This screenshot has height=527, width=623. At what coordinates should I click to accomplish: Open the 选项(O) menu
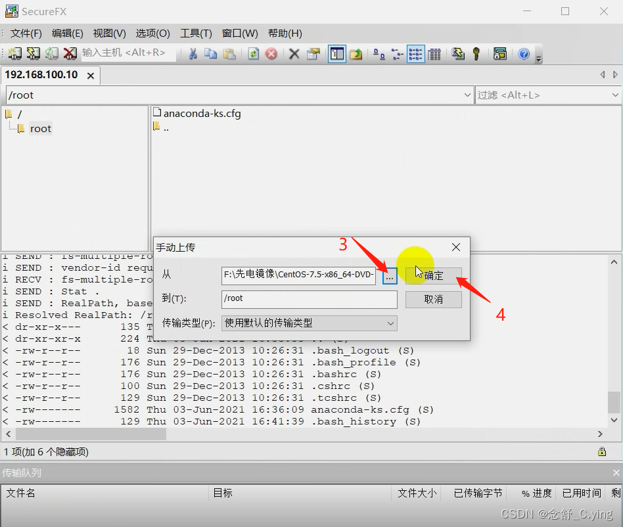click(x=152, y=34)
